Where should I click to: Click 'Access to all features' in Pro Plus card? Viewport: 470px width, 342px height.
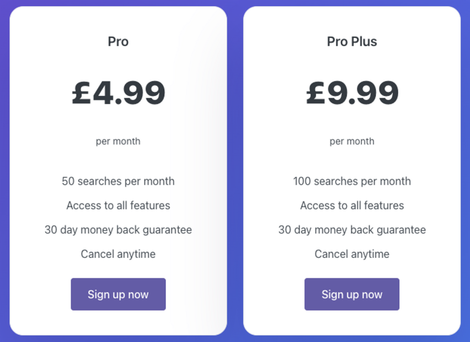point(352,206)
